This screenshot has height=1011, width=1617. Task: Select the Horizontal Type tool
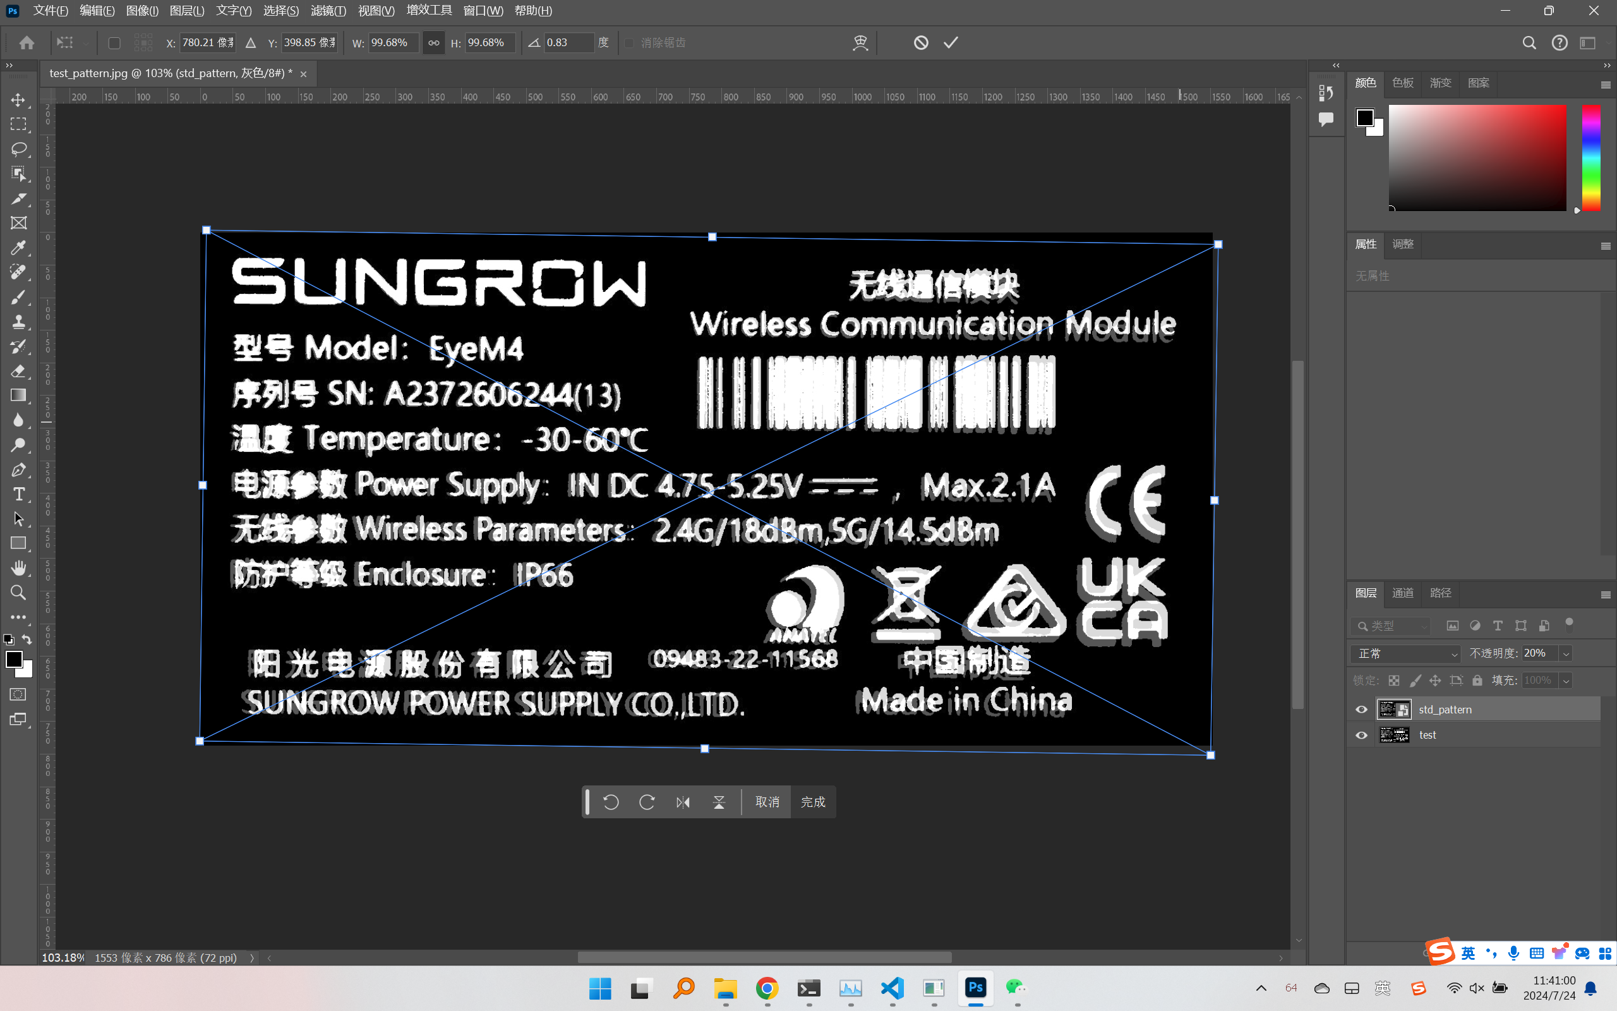click(19, 494)
